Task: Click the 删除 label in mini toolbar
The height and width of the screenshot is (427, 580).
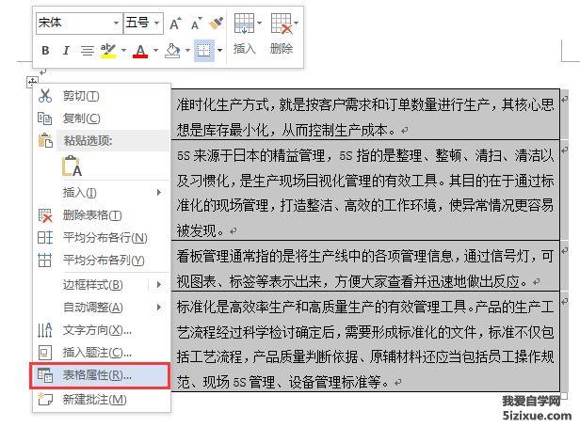Action: [x=282, y=48]
